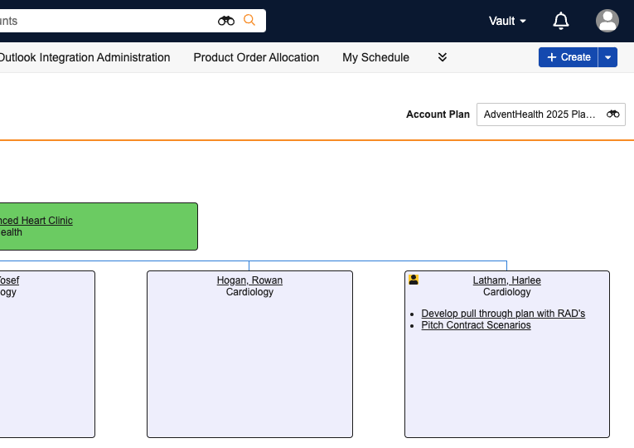This screenshot has width=634, height=448.
Task: Open the Advanced Heart Clinic link
Action: pos(36,221)
